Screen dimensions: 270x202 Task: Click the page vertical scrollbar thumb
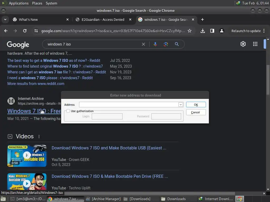click(x=268, y=80)
